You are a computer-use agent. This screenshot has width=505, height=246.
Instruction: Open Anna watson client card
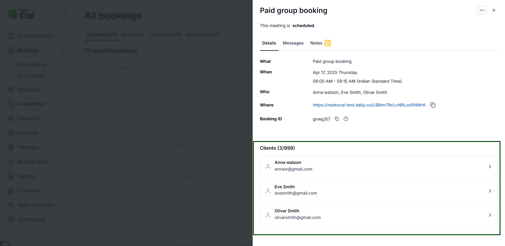point(379,167)
